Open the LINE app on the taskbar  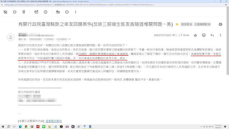pos(44,126)
